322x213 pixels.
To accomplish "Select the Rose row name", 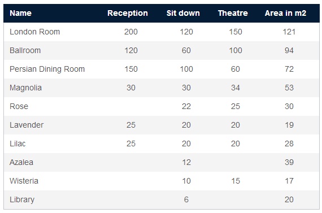I will (x=19, y=106).
